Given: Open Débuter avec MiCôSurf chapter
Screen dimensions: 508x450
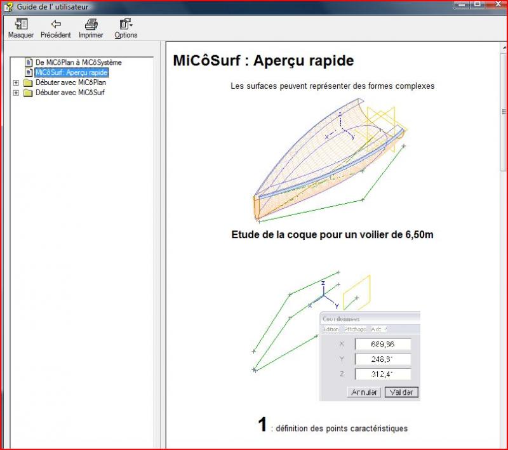Looking at the screenshot, I should 70,93.
